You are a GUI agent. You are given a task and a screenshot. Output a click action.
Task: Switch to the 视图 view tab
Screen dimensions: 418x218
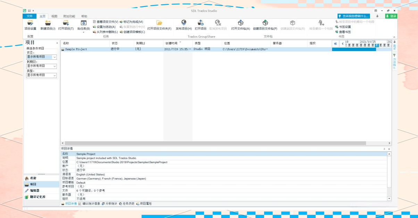[x=54, y=16]
